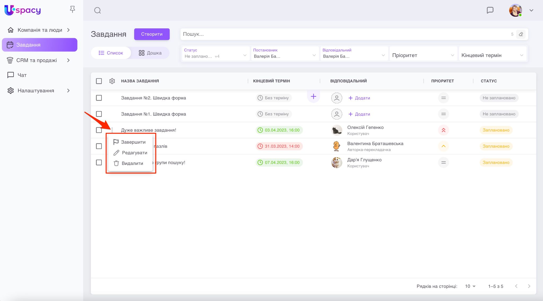Image resolution: width=543 pixels, height=301 pixels.
Task: Open the three-dot menu for Дуже важливе завдання
Action: tap(112, 130)
